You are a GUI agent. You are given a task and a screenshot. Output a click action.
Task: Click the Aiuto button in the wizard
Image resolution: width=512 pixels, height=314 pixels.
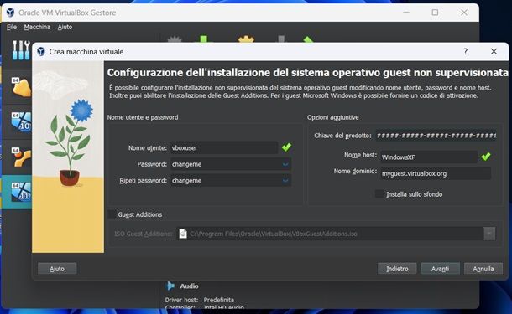point(57,269)
